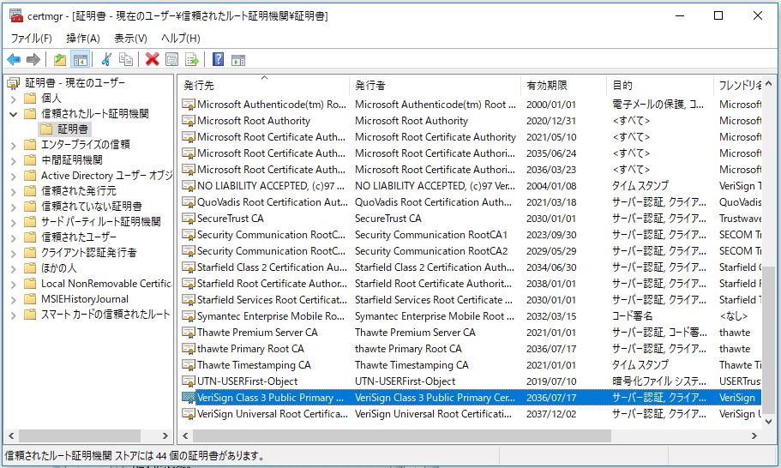Screen dimensions: 781x468
Task: Select Starfield Services Root Certificate row
Action: [x=471, y=300]
